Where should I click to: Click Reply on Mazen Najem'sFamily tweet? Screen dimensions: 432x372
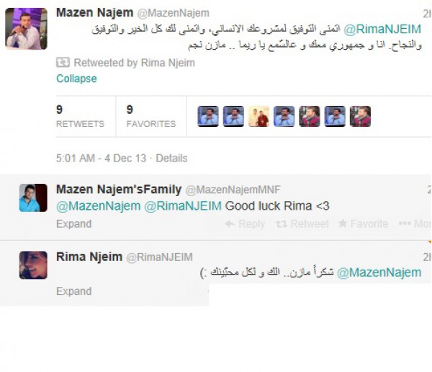[x=245, y=223]
